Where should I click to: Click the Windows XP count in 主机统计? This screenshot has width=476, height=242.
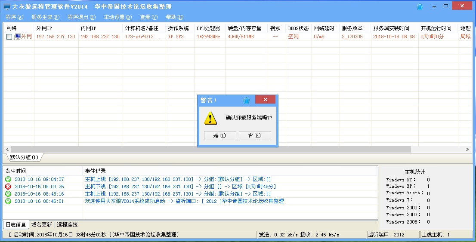click(x=428, y=186)
